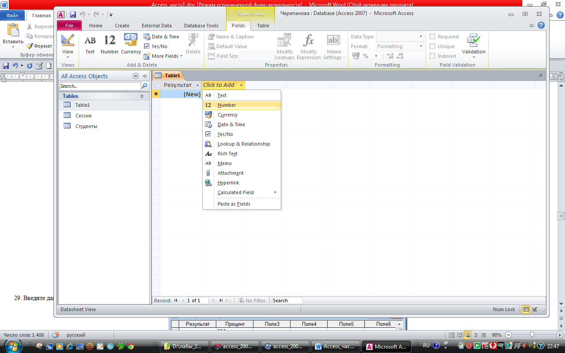565x353 pixels.
Task: Choose Lookup & Relationship menu entry
Action: (241, 144)
